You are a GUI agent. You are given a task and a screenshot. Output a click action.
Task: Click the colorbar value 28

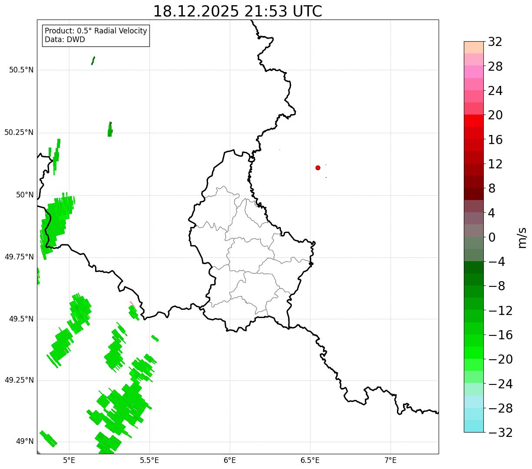tap(495, 66)
